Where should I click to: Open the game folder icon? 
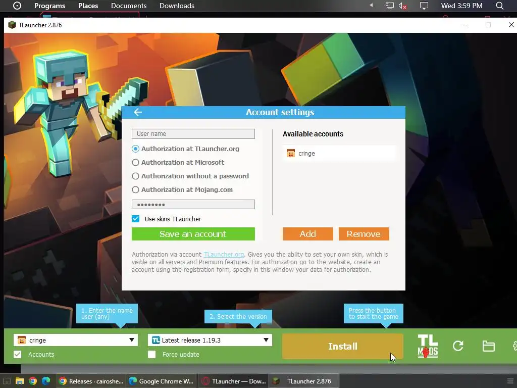pos(488,346)
